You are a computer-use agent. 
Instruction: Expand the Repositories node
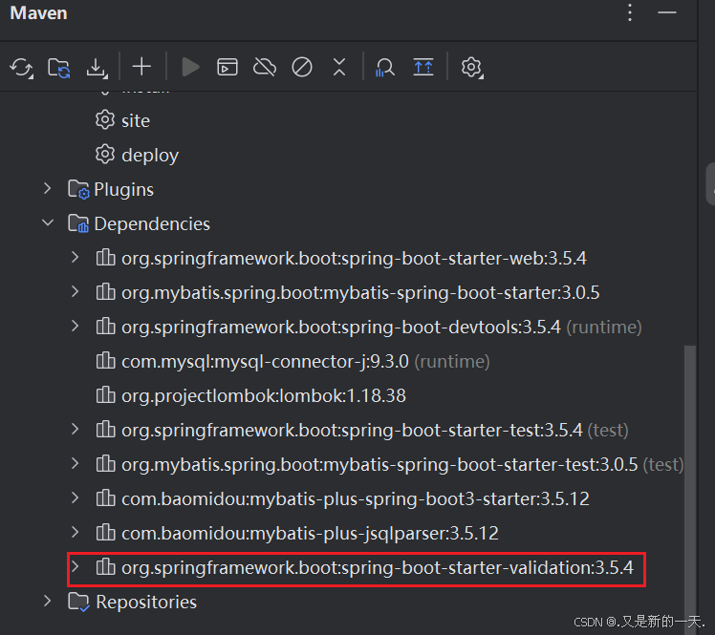tap(48, 602)
